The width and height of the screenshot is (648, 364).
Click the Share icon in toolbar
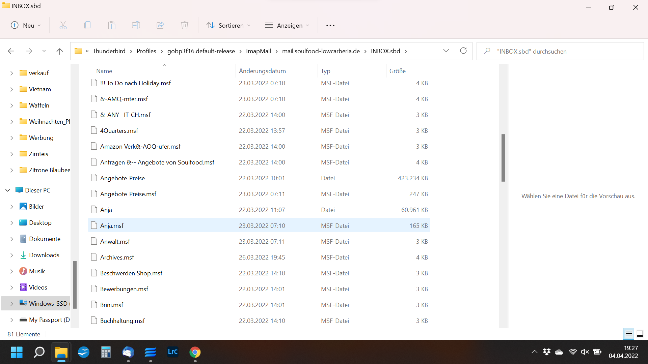[160, 25]
